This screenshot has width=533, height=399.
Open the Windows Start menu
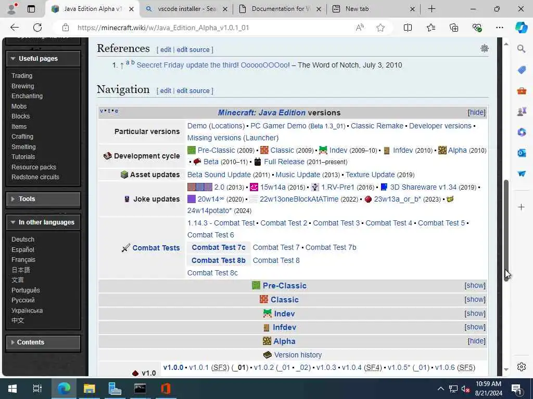12,389
